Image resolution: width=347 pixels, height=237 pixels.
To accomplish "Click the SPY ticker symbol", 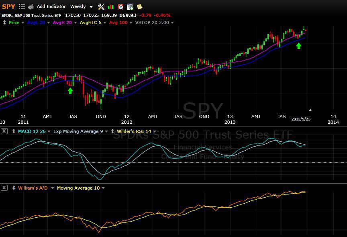I will 8,6.
